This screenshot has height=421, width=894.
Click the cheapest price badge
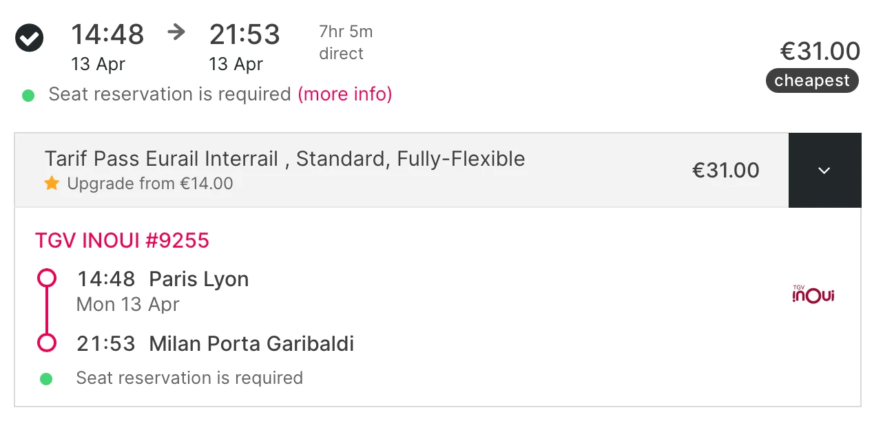coord(812,80)
